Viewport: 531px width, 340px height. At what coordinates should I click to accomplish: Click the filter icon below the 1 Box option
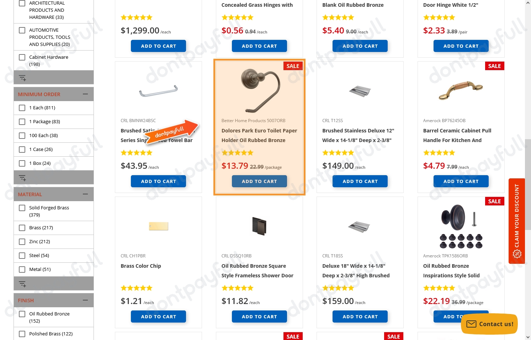click(22, 177)
